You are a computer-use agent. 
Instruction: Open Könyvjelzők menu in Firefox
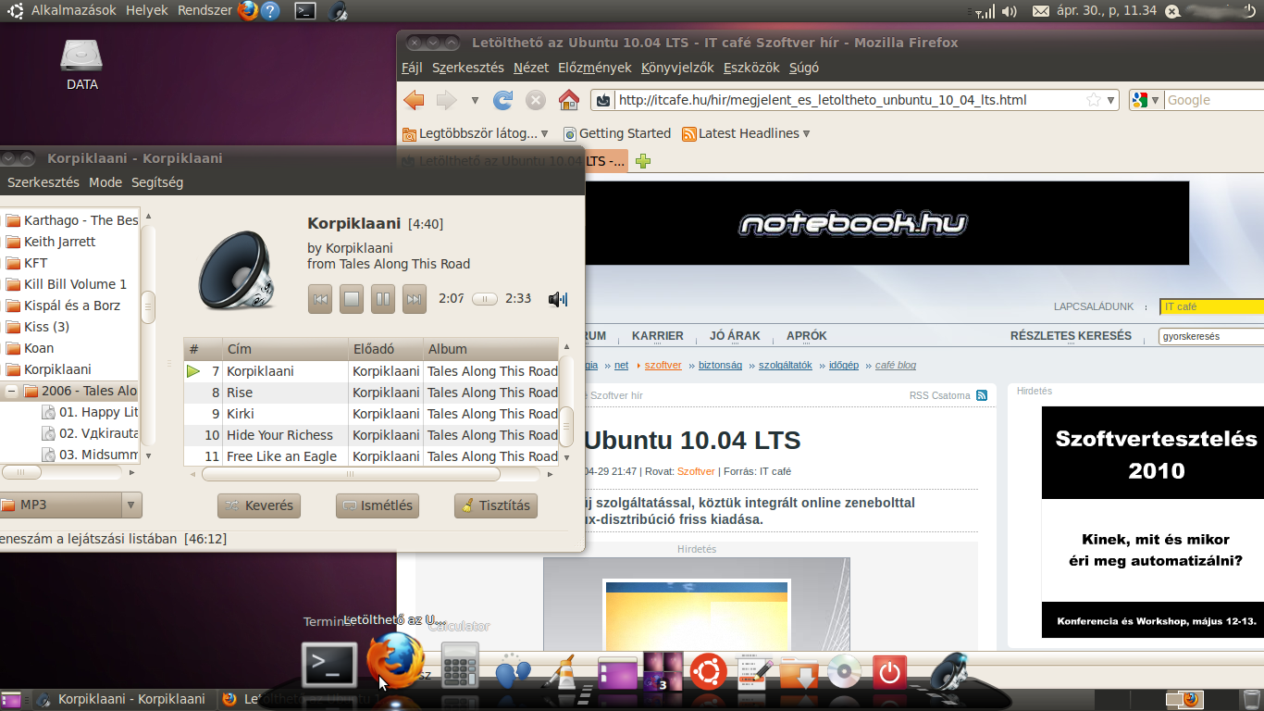click(677, 68)
